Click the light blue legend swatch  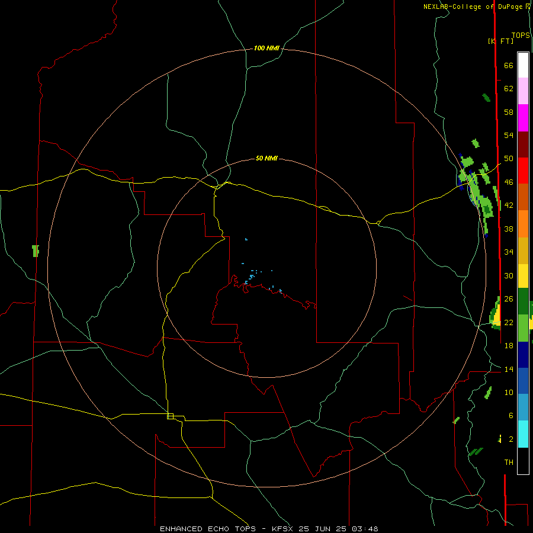[x=523, y=407]
